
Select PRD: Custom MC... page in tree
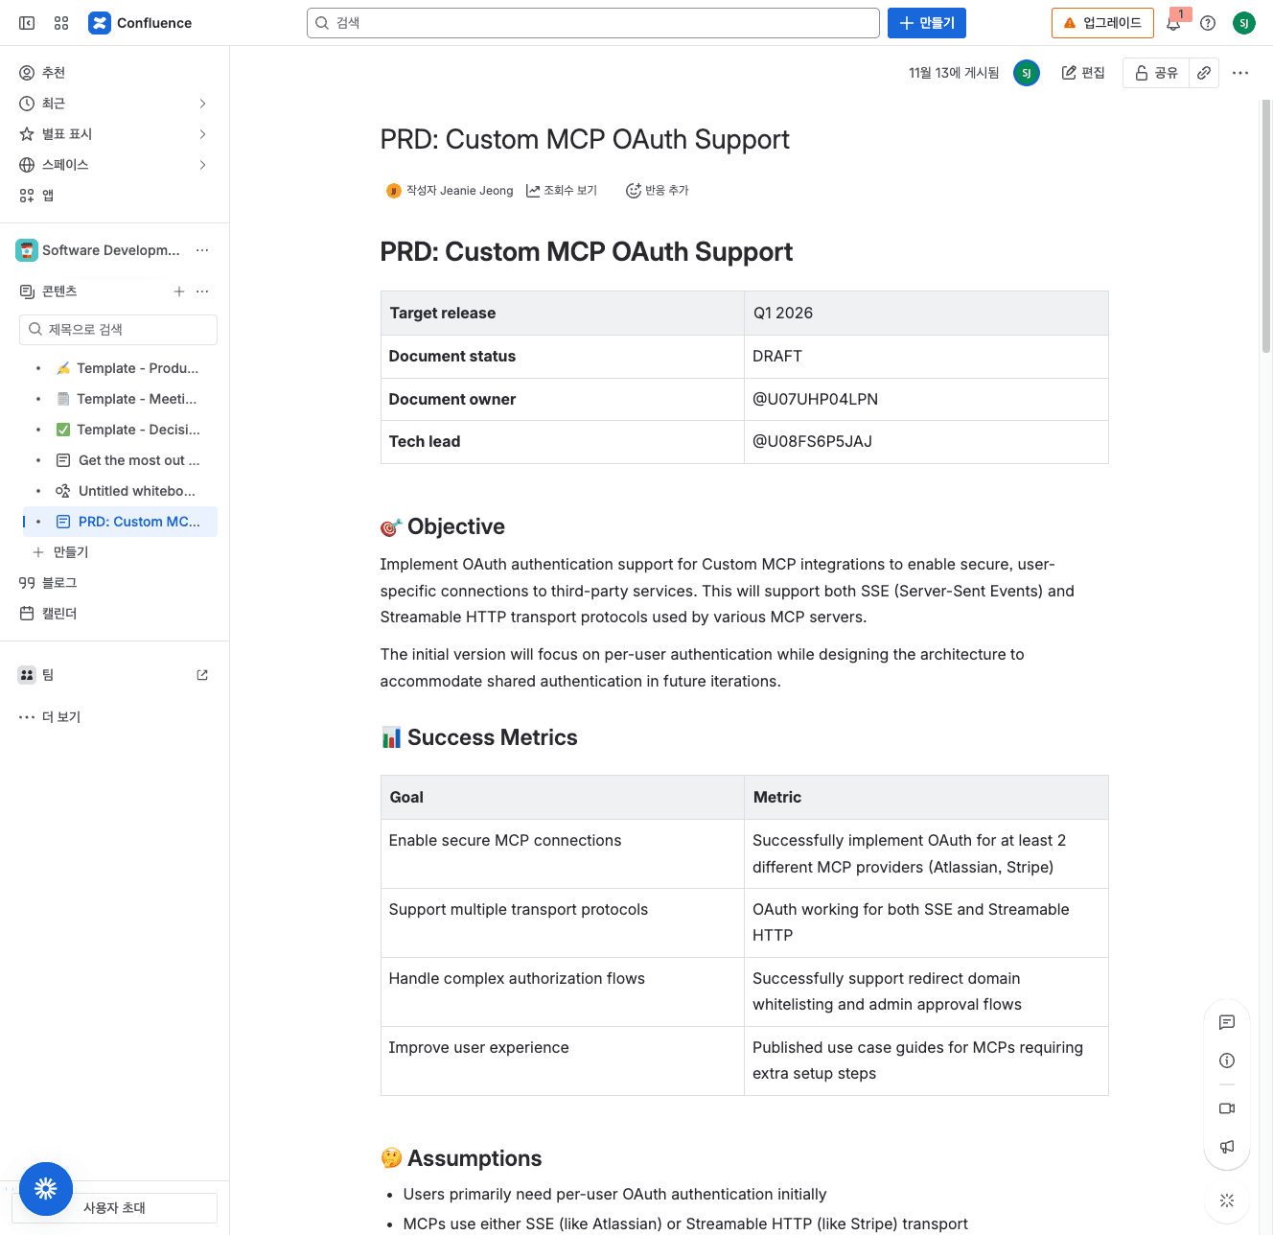139,522
